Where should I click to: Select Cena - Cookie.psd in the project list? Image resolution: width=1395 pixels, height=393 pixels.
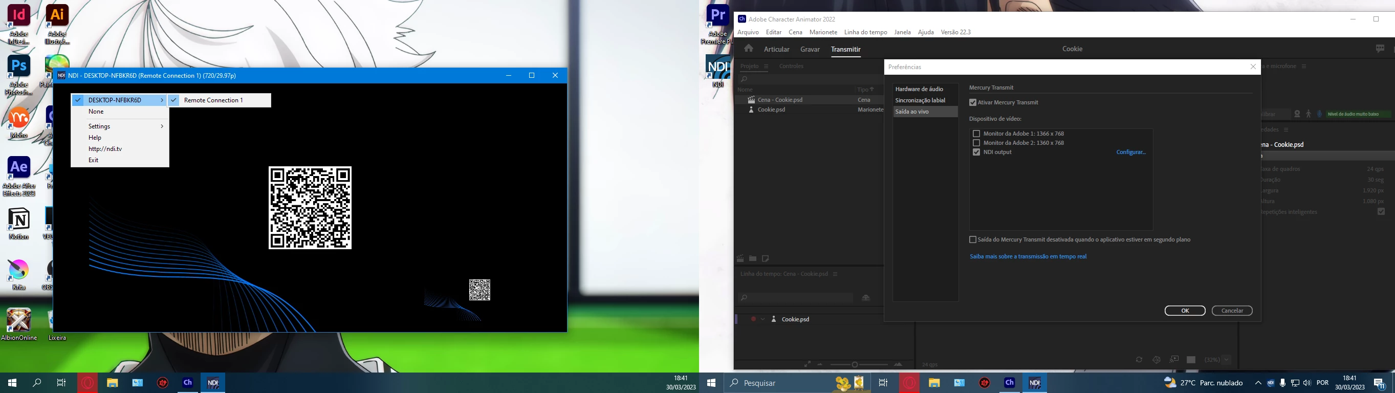(x=810, y=100)
